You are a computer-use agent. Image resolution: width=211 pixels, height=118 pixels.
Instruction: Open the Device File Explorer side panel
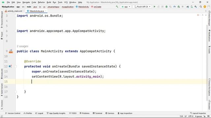[209, 87]
